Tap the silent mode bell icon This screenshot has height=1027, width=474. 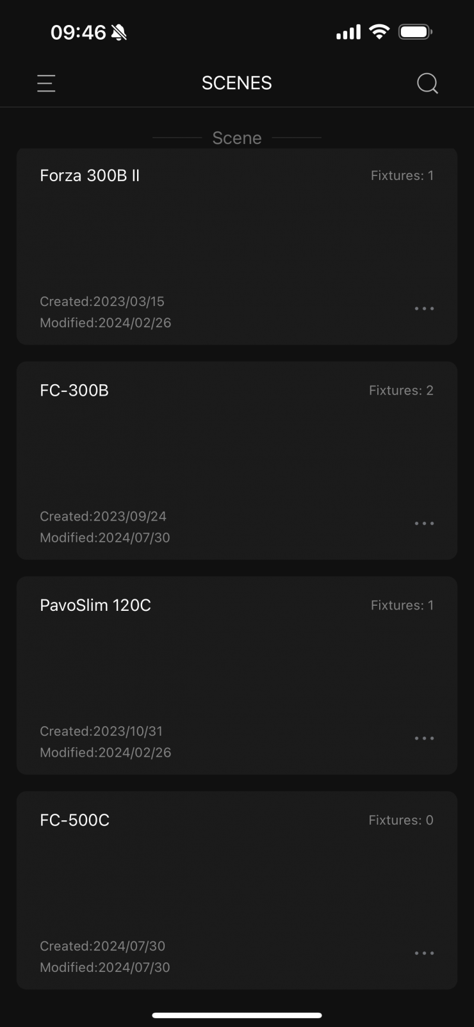[x=119, y=33]
